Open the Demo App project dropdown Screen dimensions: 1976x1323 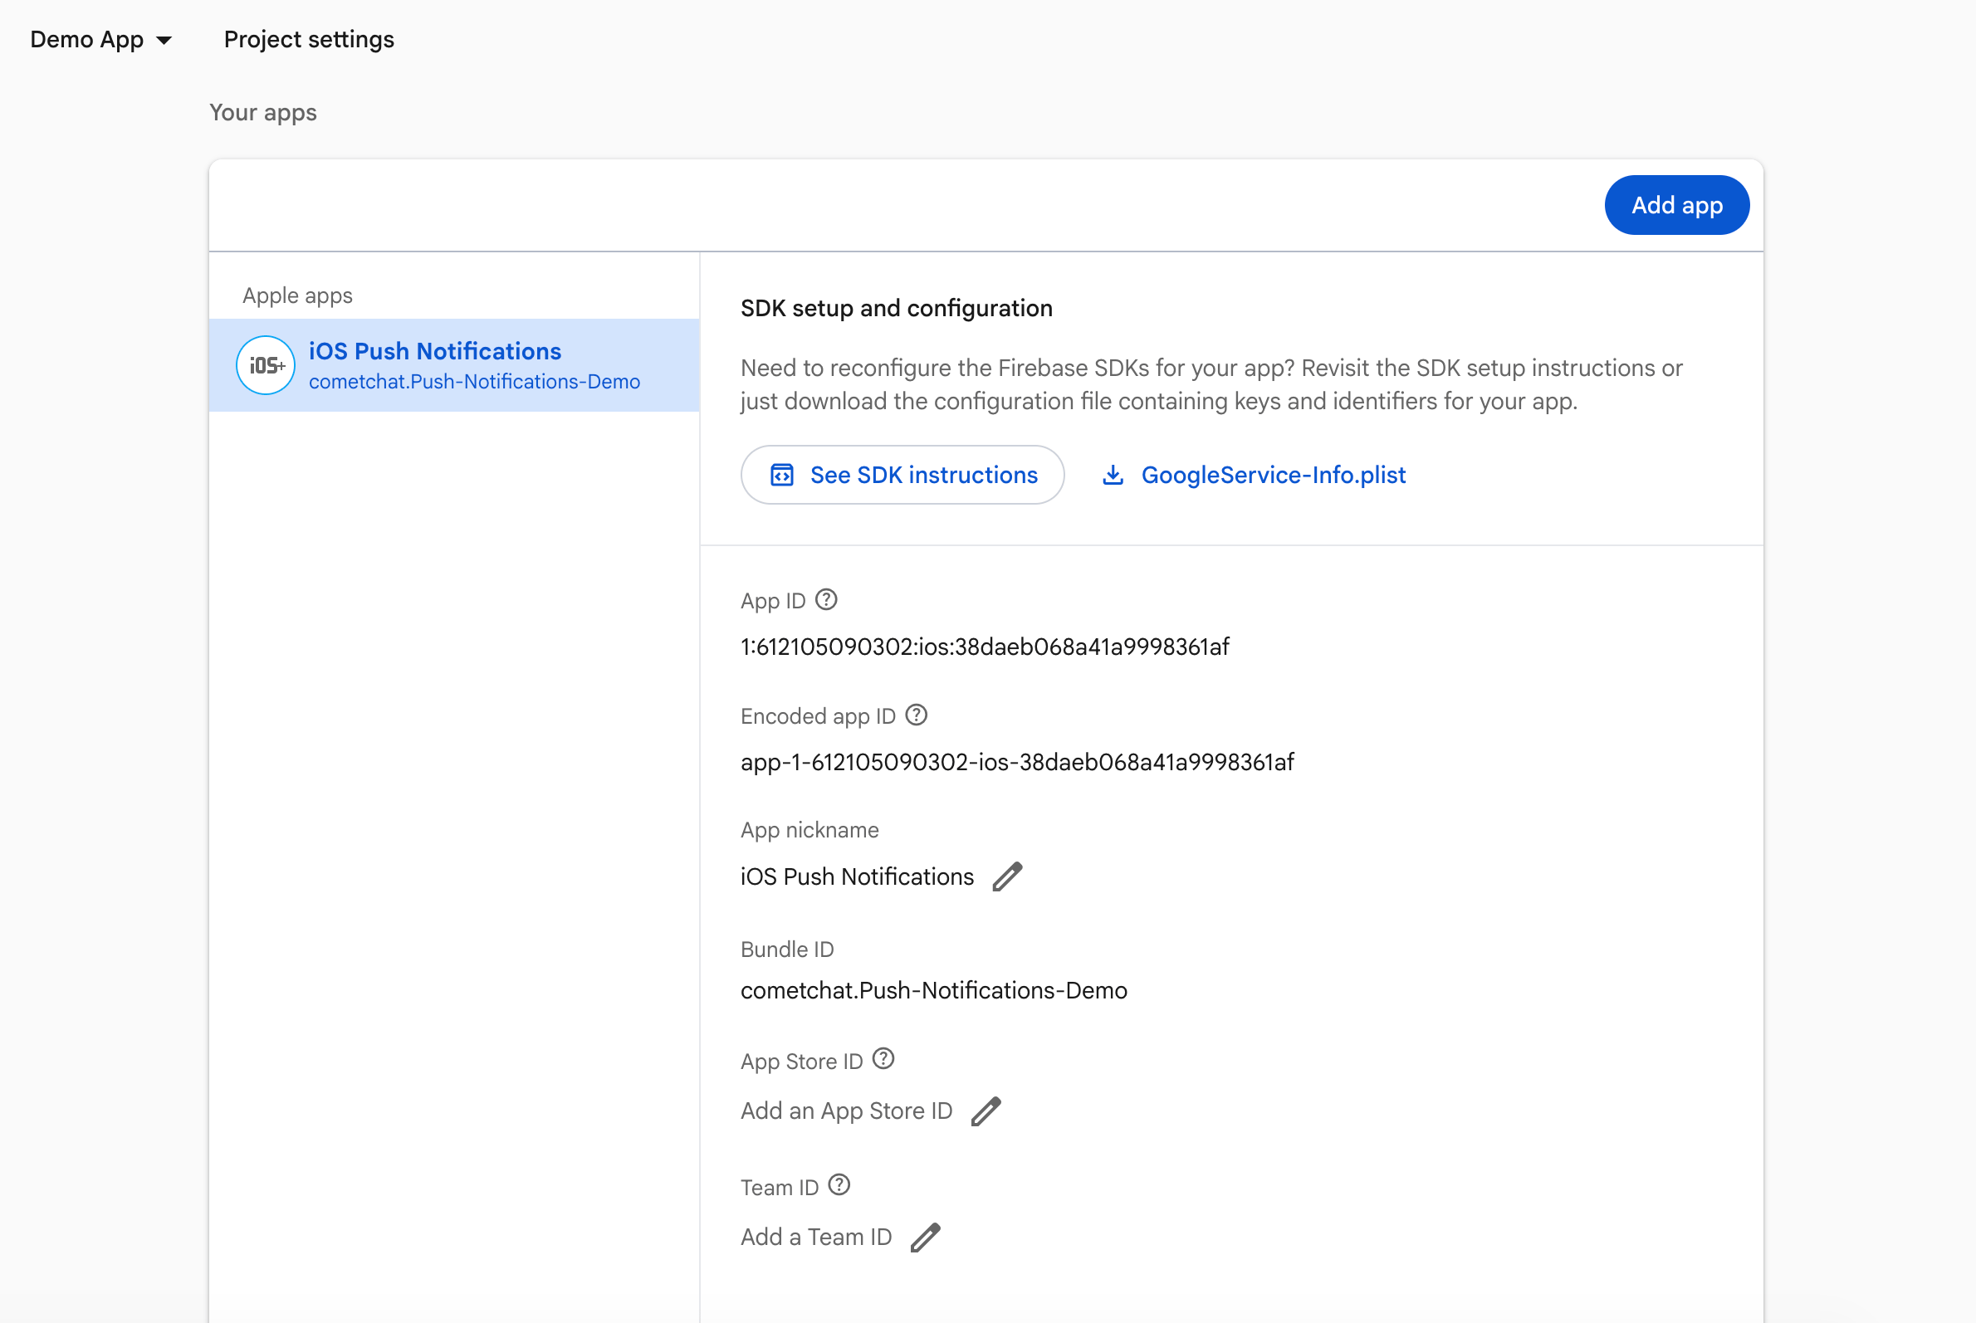[x=100, y=40]
